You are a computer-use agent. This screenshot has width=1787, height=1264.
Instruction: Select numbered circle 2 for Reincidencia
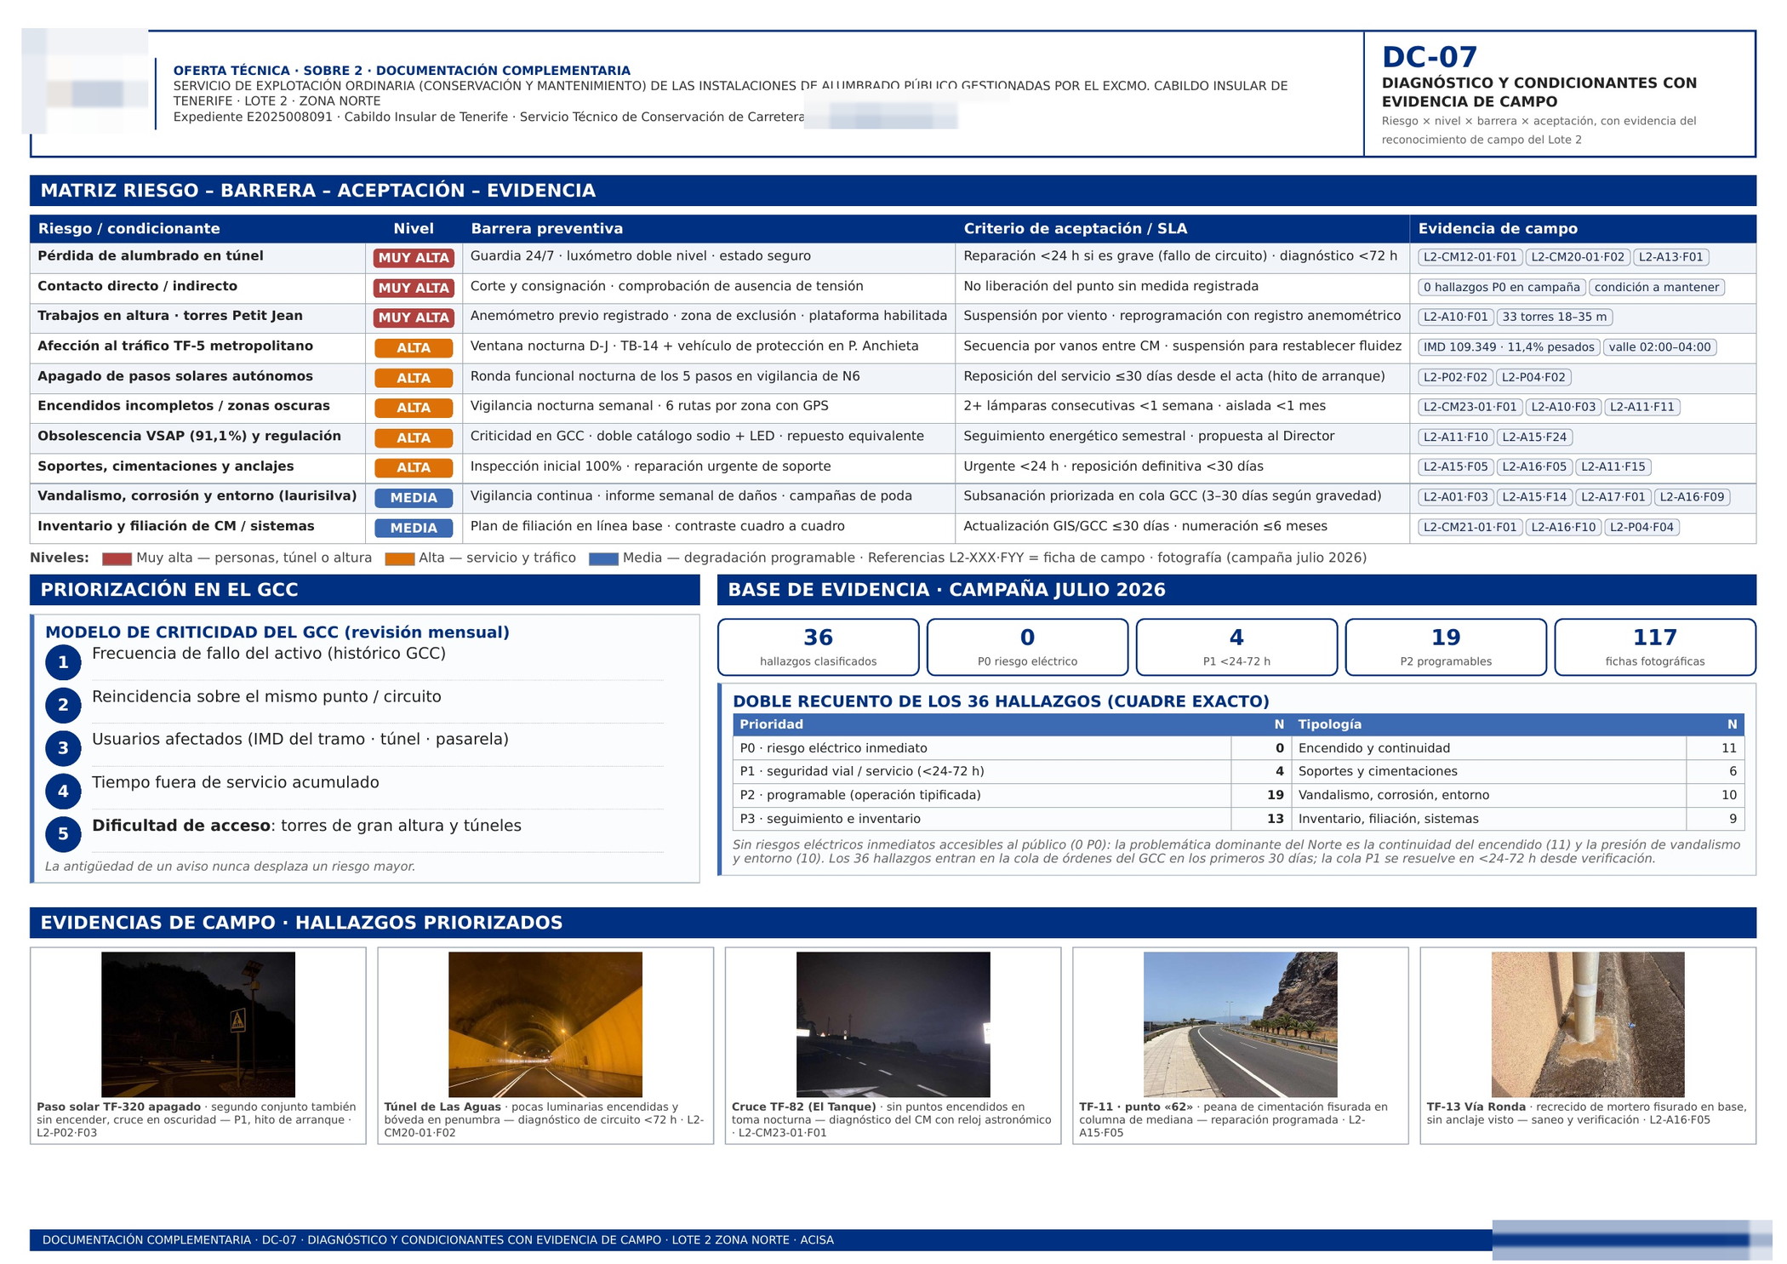coord(63,705)
